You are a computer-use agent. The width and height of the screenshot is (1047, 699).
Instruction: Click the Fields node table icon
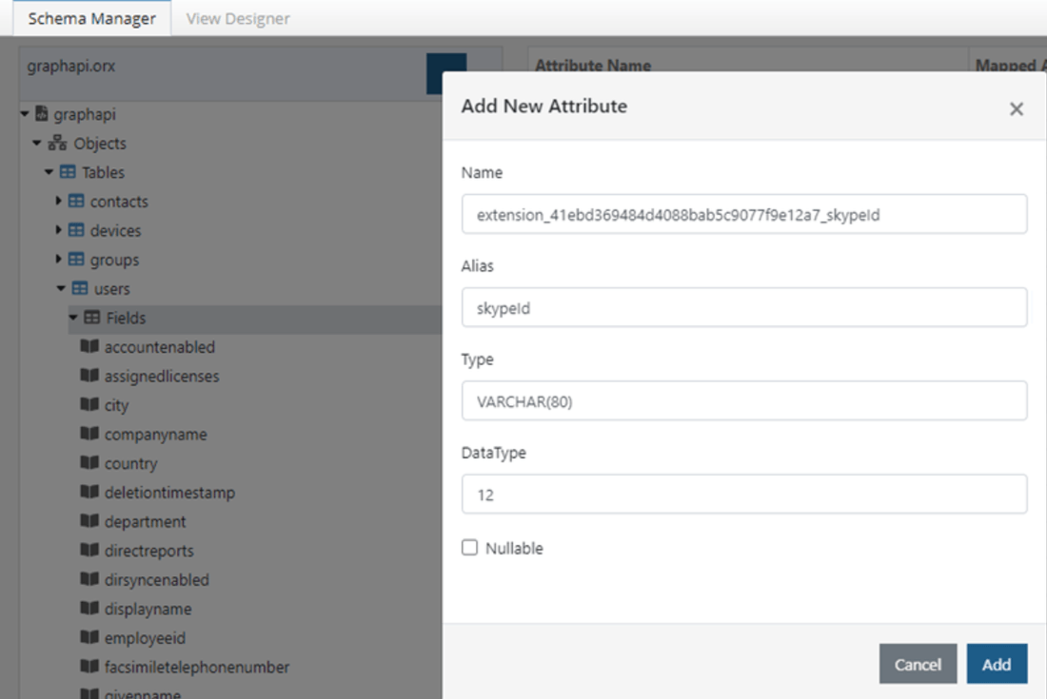(x=92, y=318)
